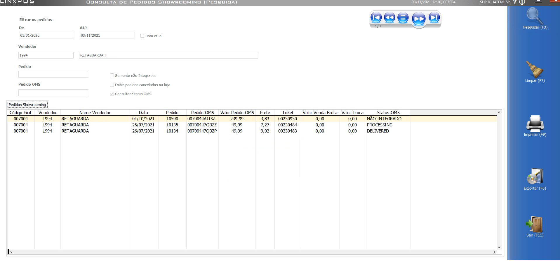The width and height of the screenshot is (560, 272).
Task: Click the freight value 3,83
Action: pos(265,119)
